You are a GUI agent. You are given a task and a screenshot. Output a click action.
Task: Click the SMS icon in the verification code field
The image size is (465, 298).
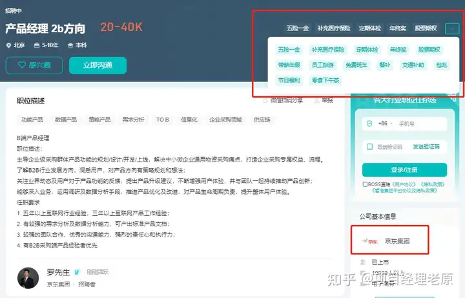pyautogui.click(x=369, y=147)
